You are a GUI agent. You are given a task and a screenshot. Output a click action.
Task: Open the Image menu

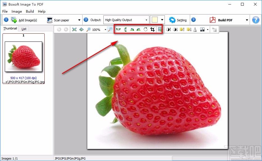(17, 11)
